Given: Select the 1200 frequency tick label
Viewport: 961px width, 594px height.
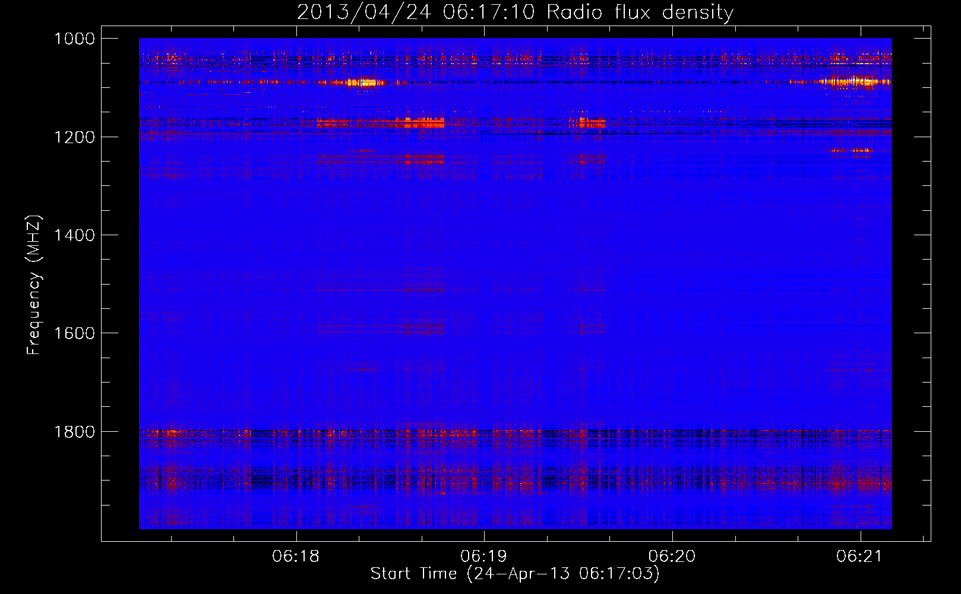Looking at the screenshot, I should coord(74,137).
